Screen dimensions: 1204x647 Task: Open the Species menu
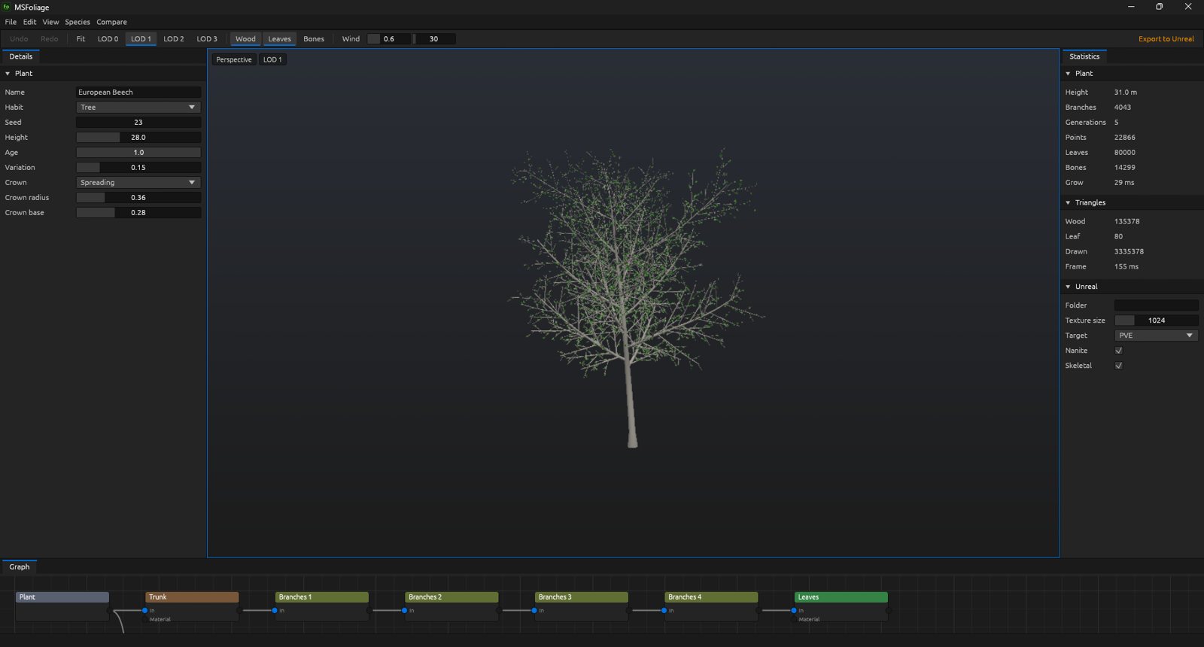coord(78,22)
